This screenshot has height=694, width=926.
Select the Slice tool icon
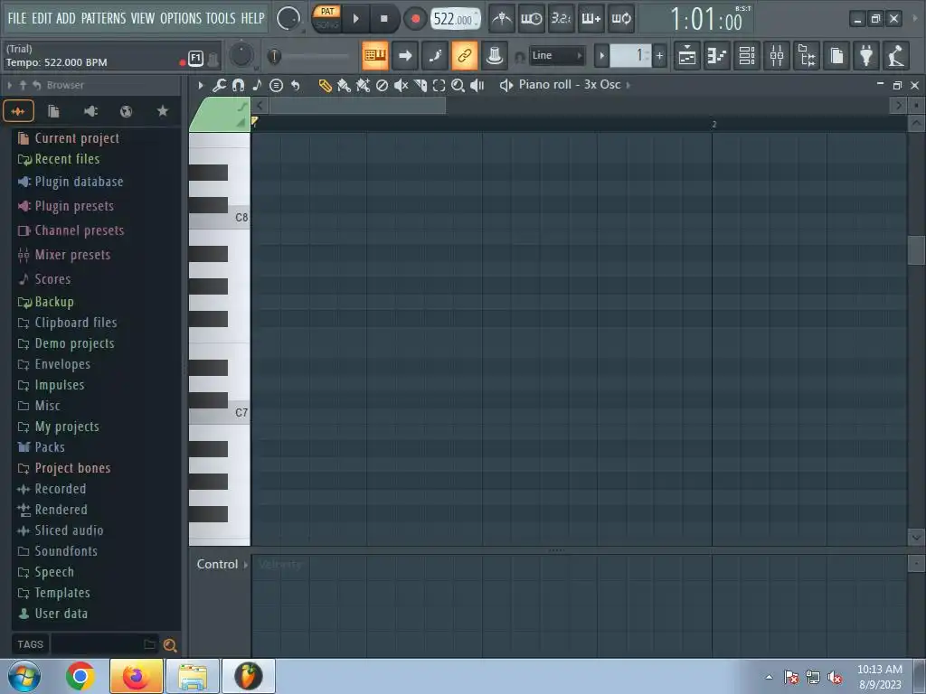420,86
